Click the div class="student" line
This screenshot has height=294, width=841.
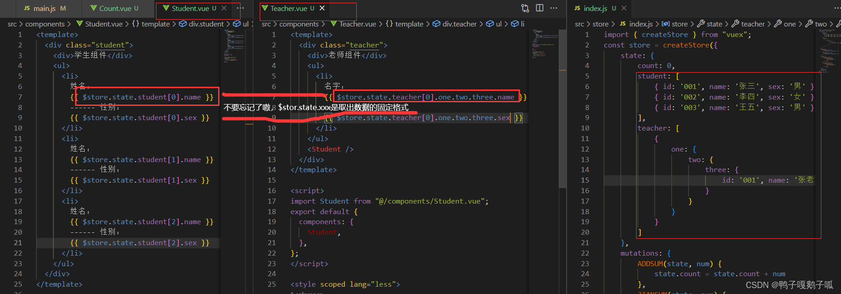point(89,45)
